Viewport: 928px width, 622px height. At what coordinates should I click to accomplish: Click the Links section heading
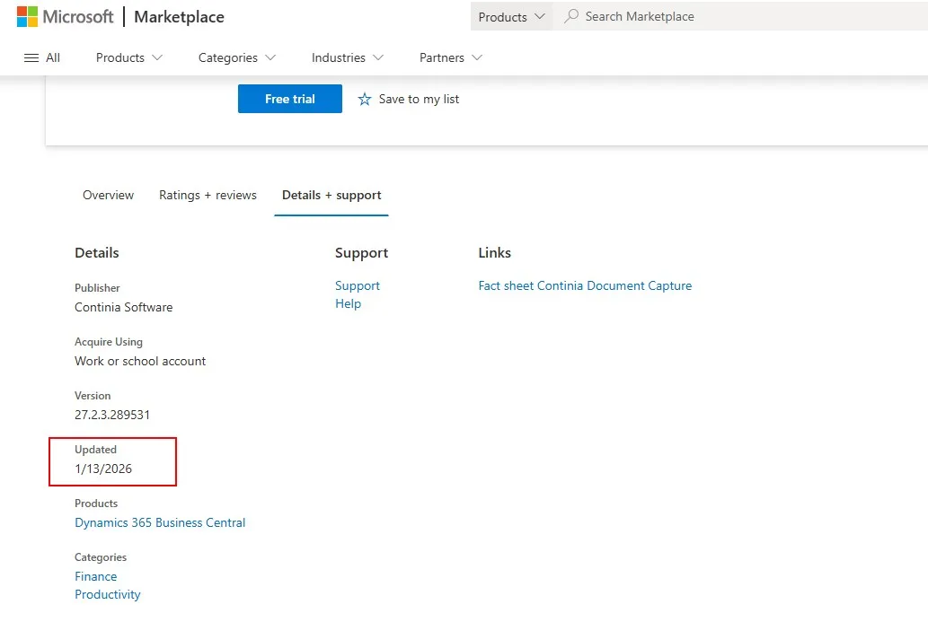pyautogui.click(x=495, y=252)
